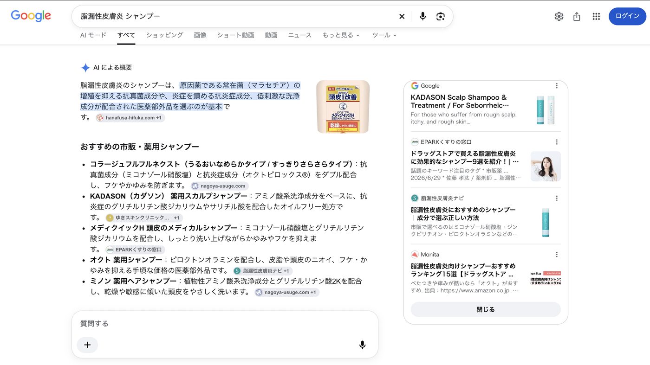The height and width of the screenshot is (365, 650).
Task: Click the woman photo thumbnail for EPARK
Action: (x=546, y=166)
